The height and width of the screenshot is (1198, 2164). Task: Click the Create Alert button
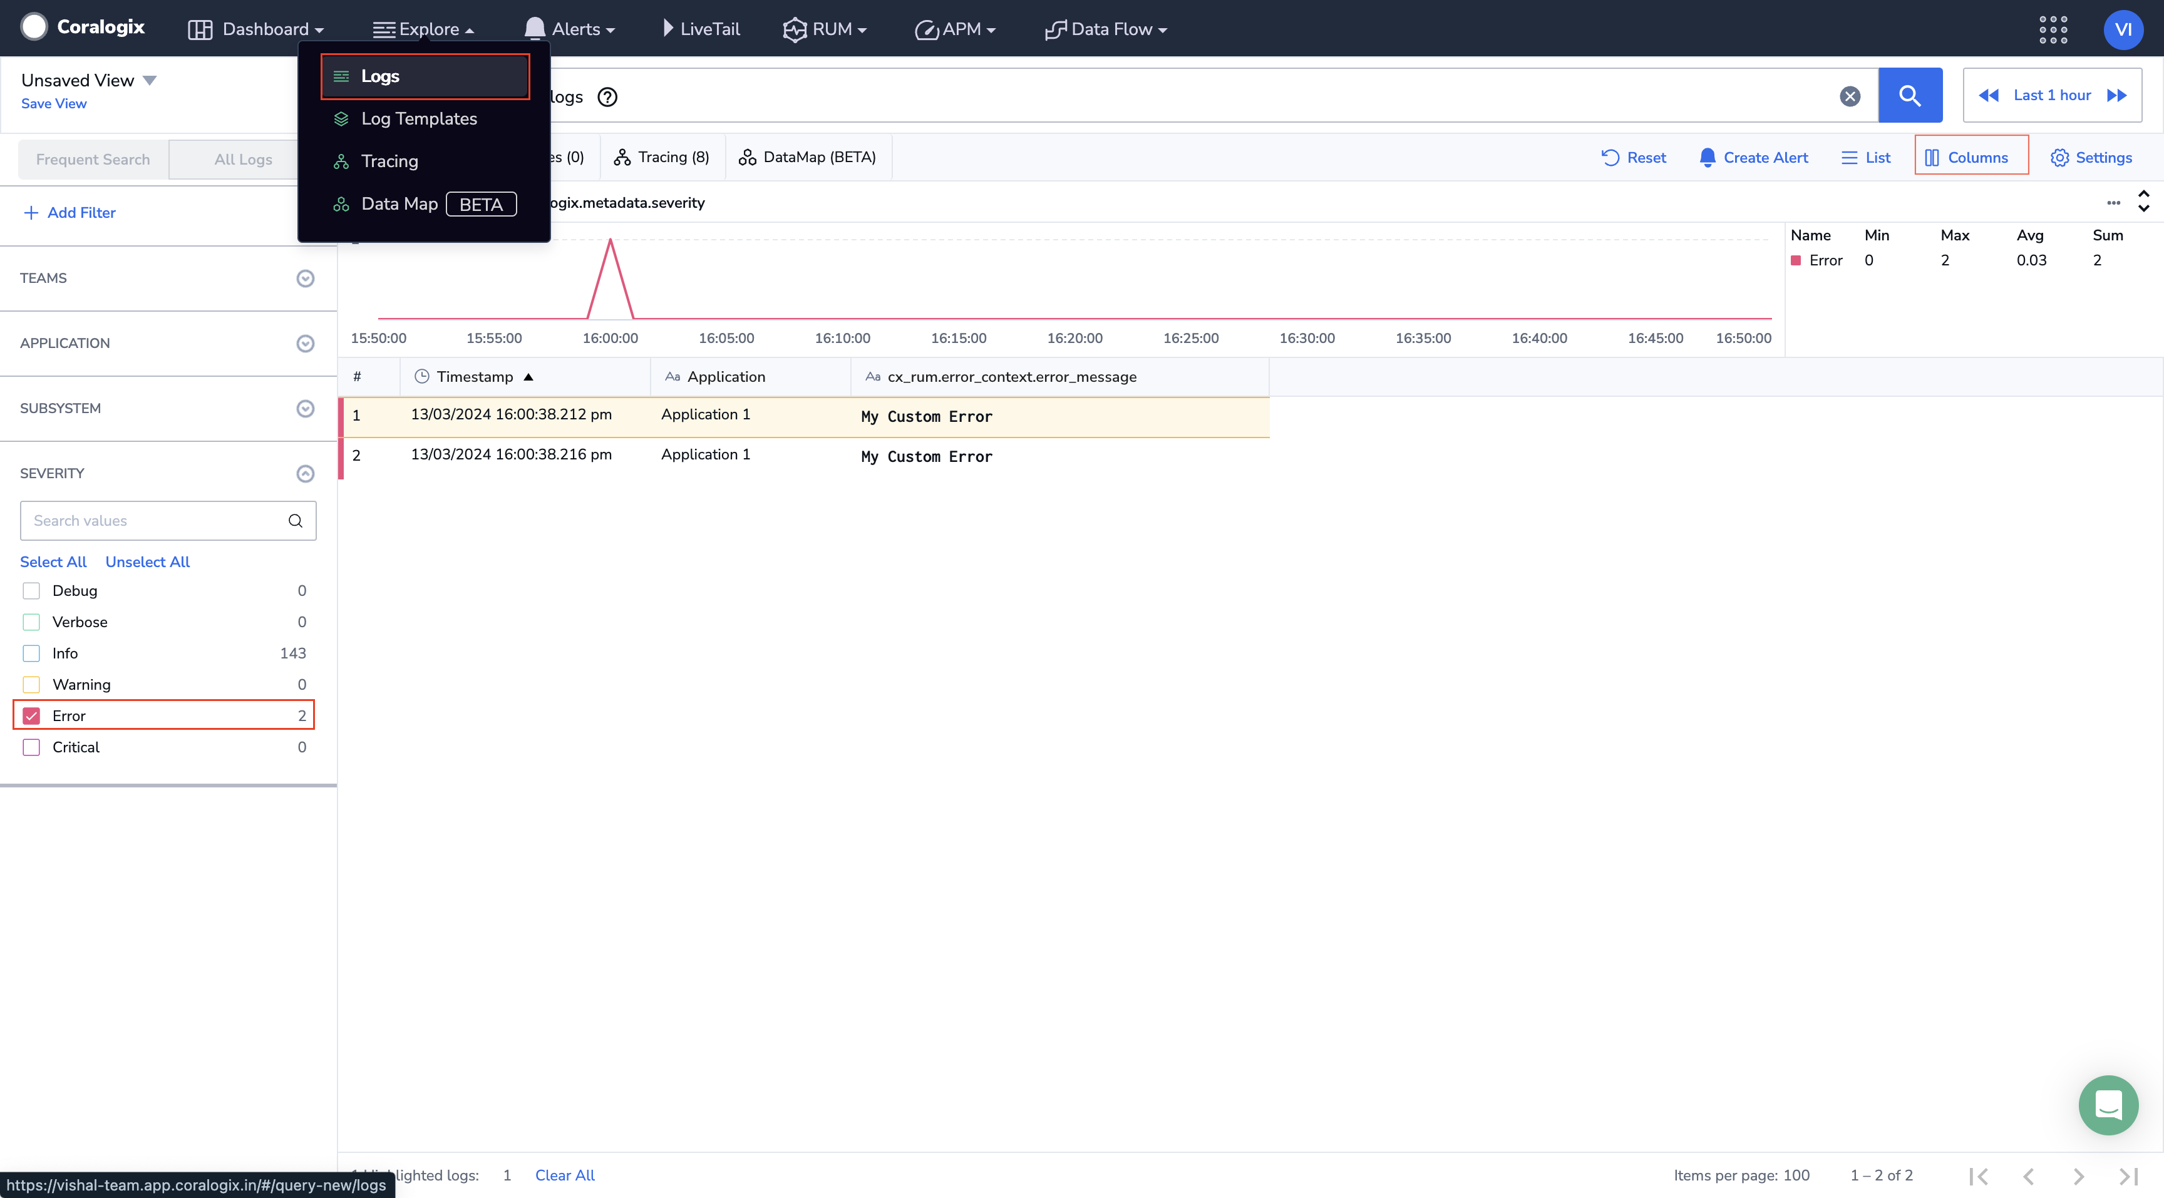point(1753,158)
